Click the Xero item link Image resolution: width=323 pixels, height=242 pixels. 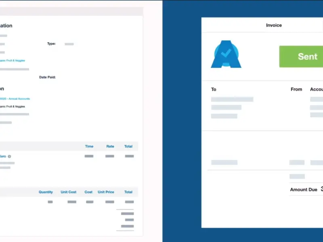pos(2,156)
